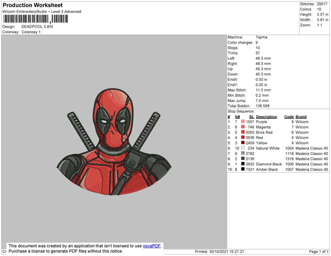
Task: Click the 'Colorway 1' value
Action: click(31, 32)
